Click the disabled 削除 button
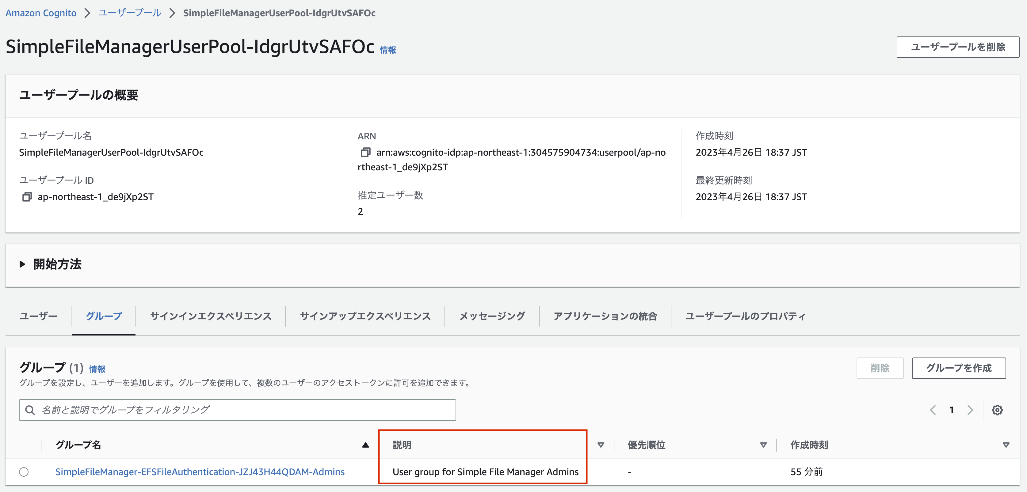The image size is (1027, 492). pos(880,368)
